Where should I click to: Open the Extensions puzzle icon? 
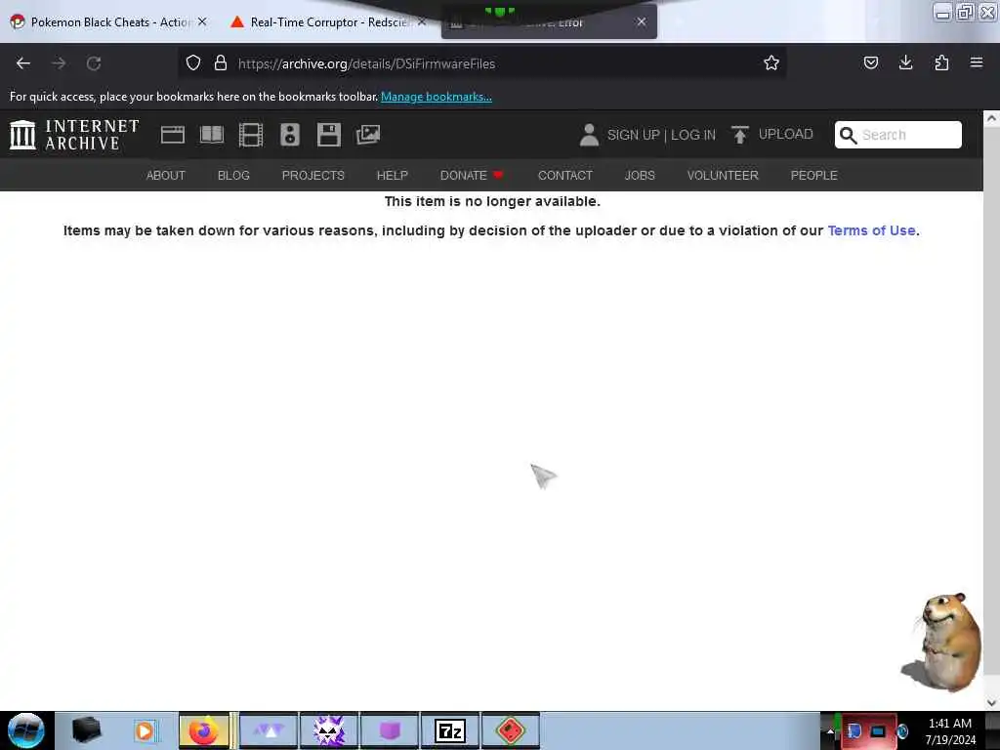[x=941, y=62]
